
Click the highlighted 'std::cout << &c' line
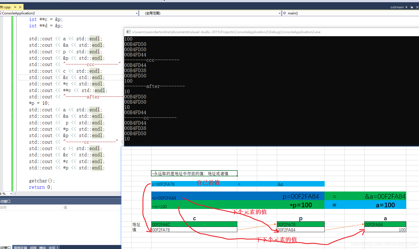[67, 77]
